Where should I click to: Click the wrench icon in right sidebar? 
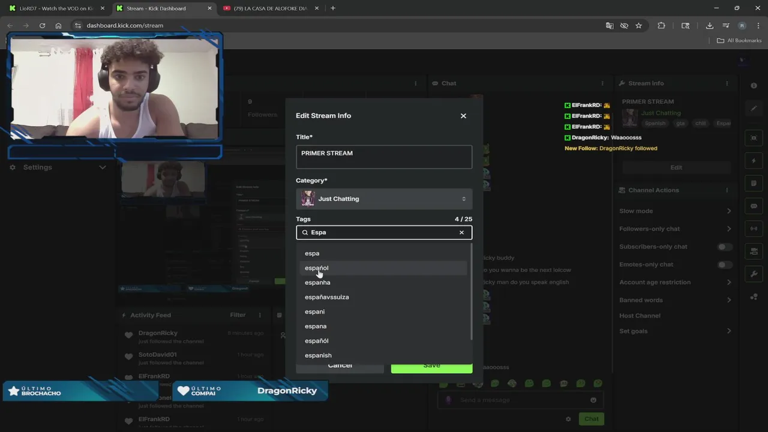point(754,274)
